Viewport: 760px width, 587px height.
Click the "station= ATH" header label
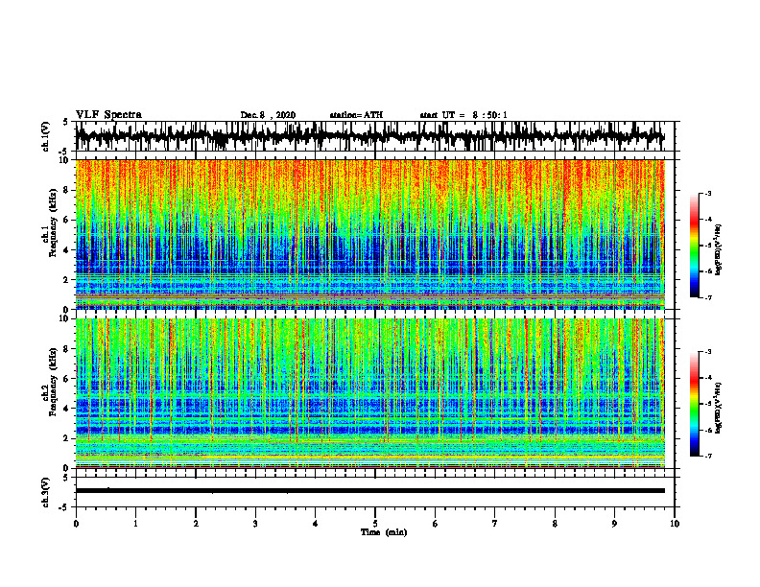pyautogui.click(x=356, y=115)
